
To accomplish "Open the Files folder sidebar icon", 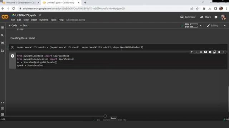I will 3,50.
